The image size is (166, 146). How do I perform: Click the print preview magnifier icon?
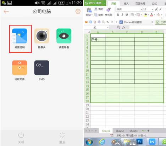tap(103, 22)
